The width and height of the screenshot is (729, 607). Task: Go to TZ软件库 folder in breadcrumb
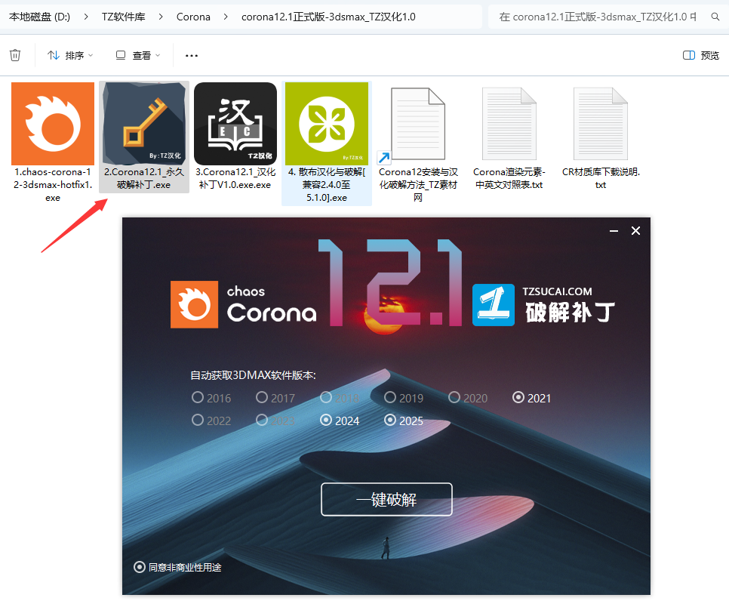[124, 17]
